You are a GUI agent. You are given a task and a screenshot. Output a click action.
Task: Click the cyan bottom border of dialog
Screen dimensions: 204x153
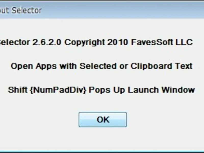[102, 152]
